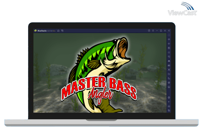Open the hamburger menu in title bar
201x138 pixels.
pyautogui.click(x=153, y=31)
